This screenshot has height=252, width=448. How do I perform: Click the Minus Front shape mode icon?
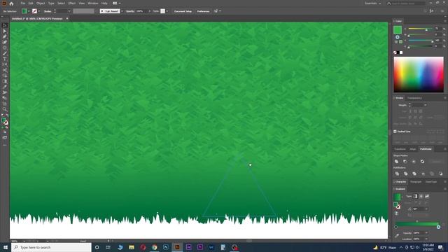[405, 162]
